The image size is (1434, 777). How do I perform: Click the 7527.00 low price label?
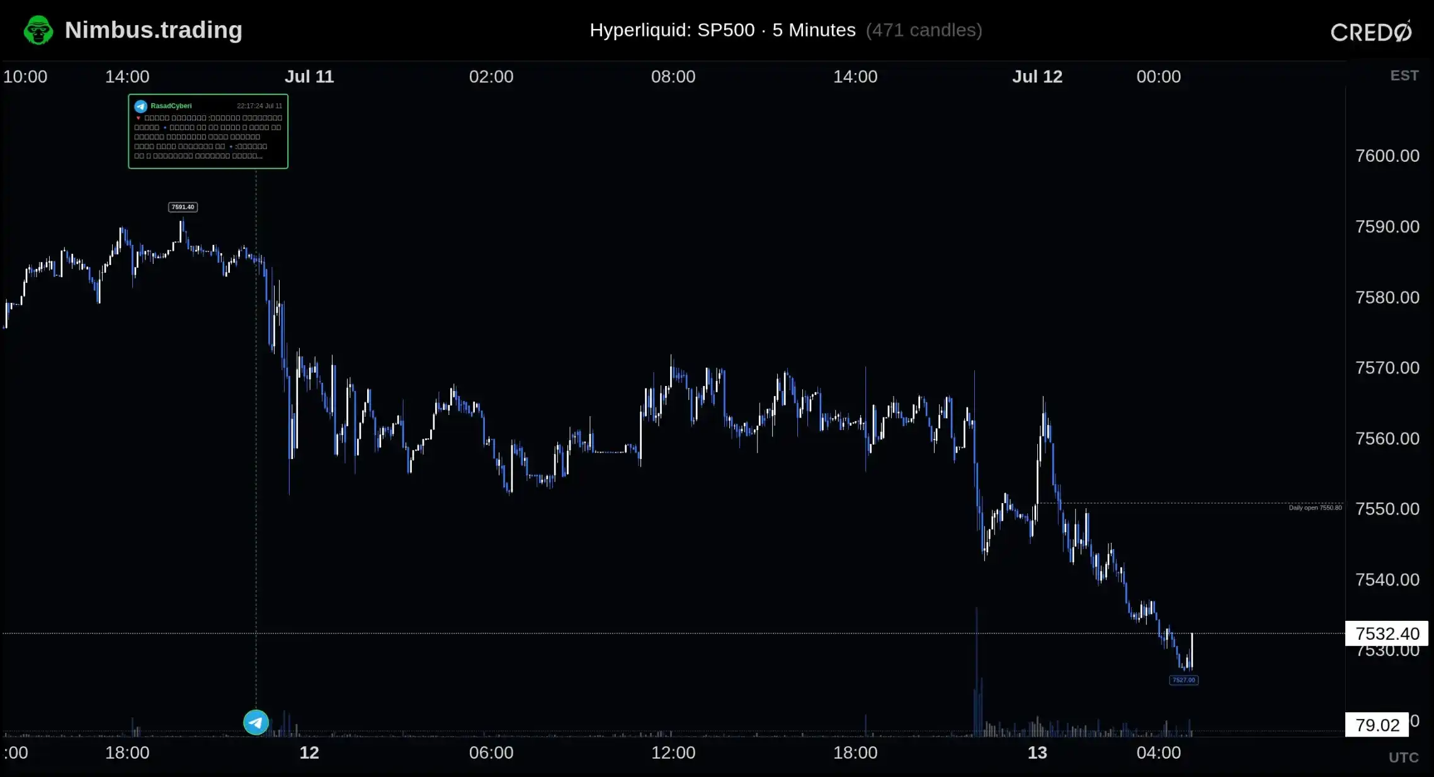pos(1183,680)
